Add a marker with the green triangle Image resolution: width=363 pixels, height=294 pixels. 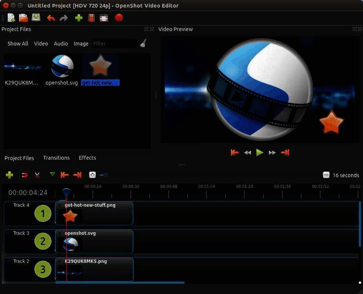(x=52, y=174)
